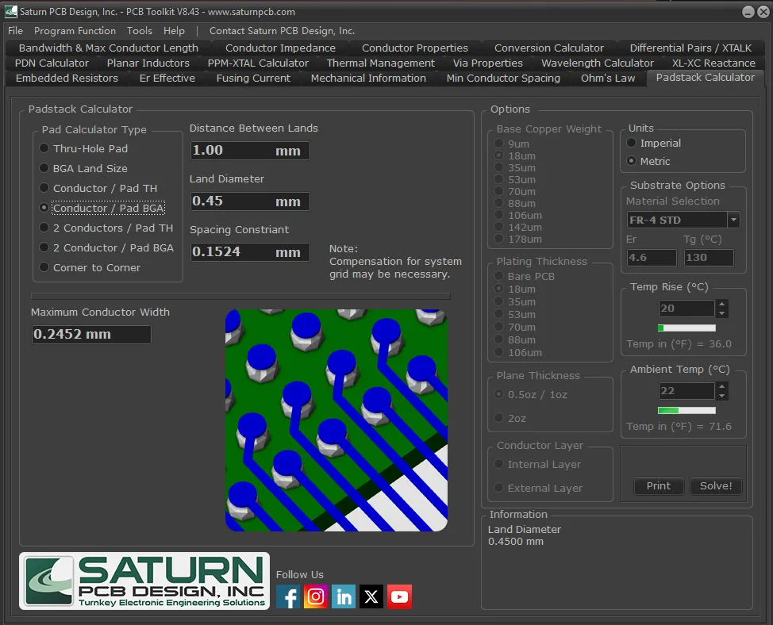Open the Wavelength Calculator tab
This screenshot has height=625, width=773.
pos(598,63)
